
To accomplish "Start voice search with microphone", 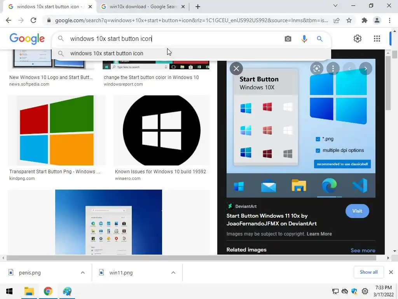I will pos(304,39).
